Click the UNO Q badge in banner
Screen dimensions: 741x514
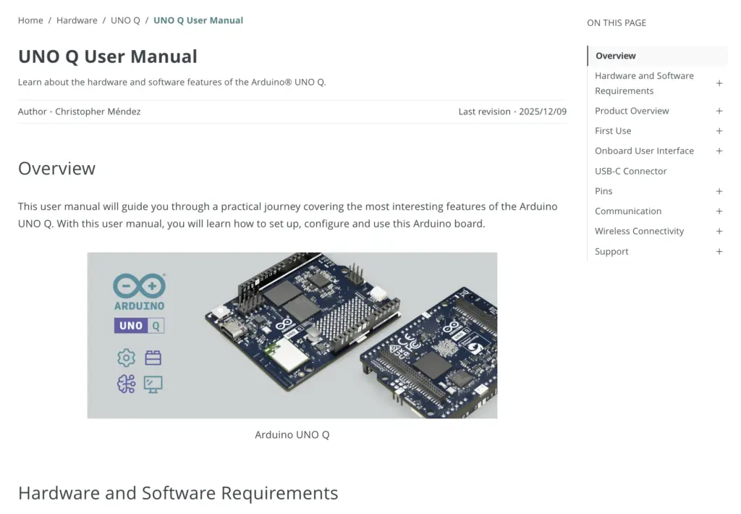pos(139,326)
